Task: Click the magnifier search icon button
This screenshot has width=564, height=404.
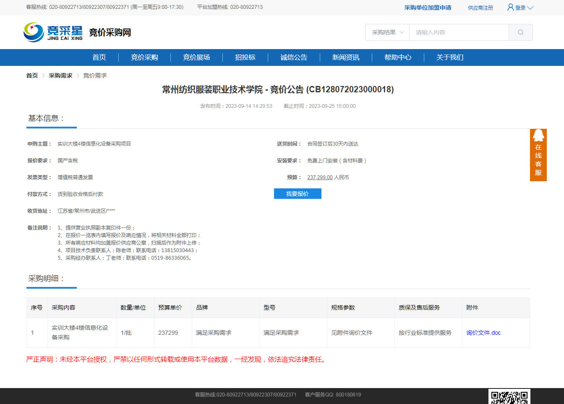Action: click(x=520, y=32)
